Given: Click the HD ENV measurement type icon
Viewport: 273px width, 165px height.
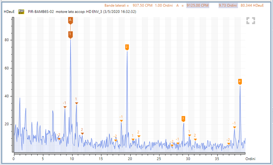Looking at the screenshot, I should pos(21,12).
